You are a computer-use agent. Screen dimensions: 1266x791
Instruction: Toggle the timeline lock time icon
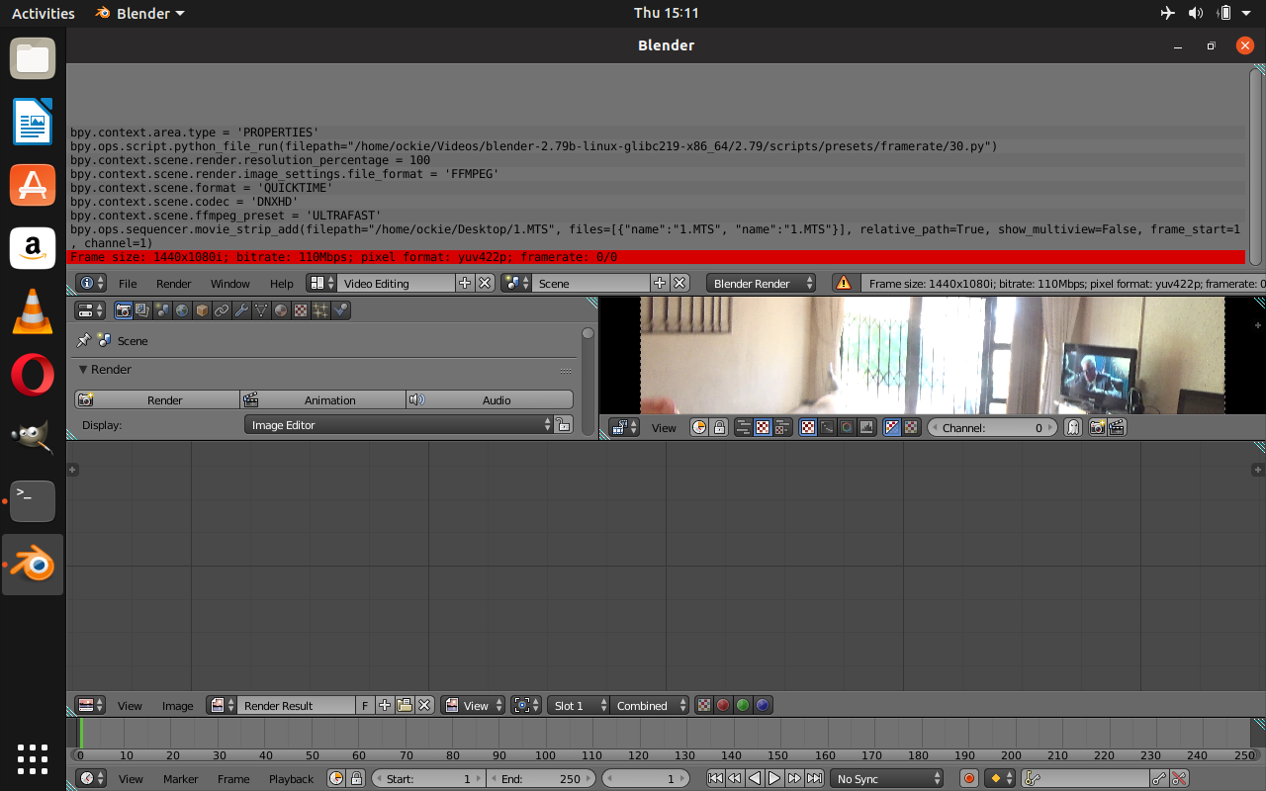click(356, 779)
